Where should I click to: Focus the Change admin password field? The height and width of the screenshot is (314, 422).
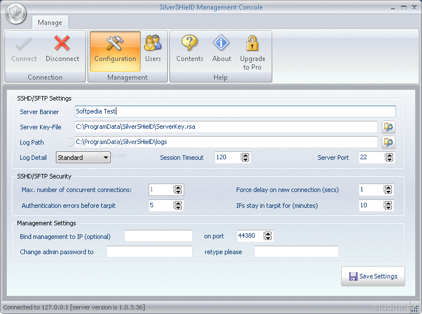[x=149, y=252]
